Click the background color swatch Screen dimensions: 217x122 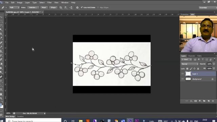pos(2,107)
